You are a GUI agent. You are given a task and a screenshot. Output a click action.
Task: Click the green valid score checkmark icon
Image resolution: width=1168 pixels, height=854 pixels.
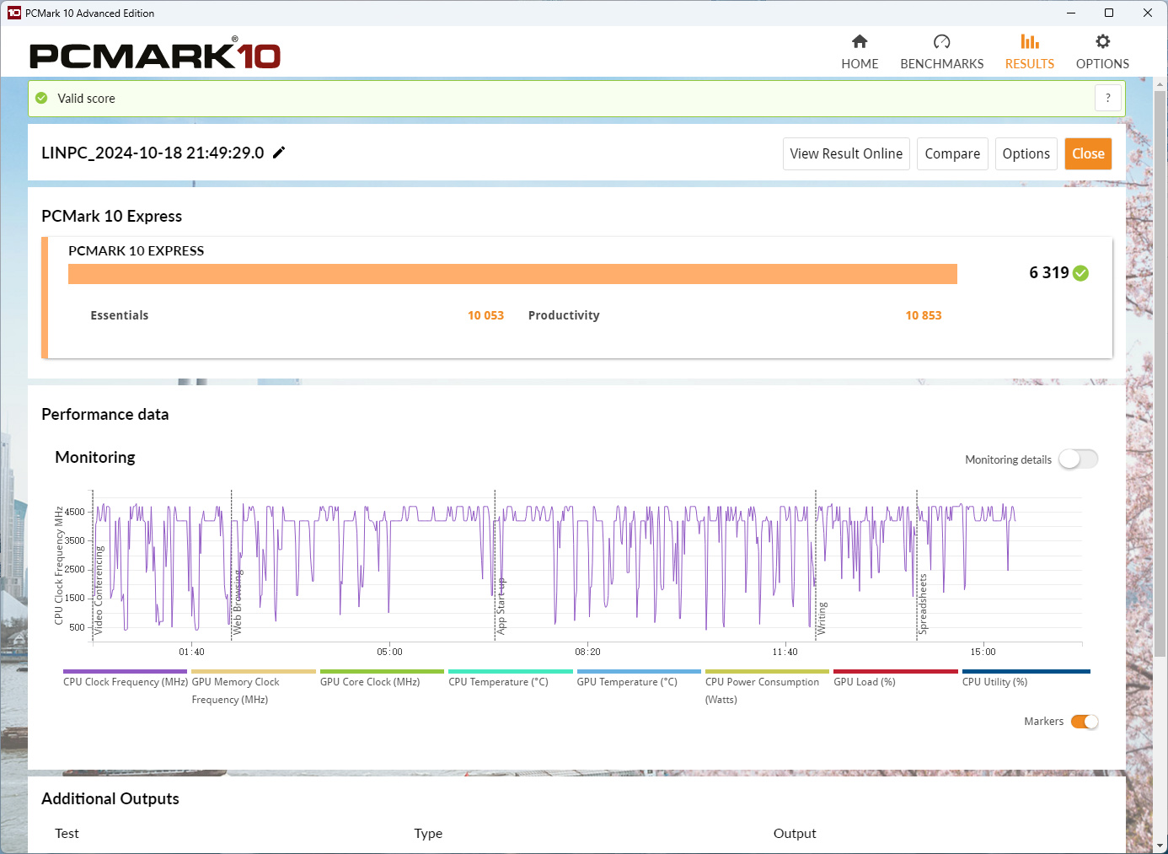[x=41, y=98]
